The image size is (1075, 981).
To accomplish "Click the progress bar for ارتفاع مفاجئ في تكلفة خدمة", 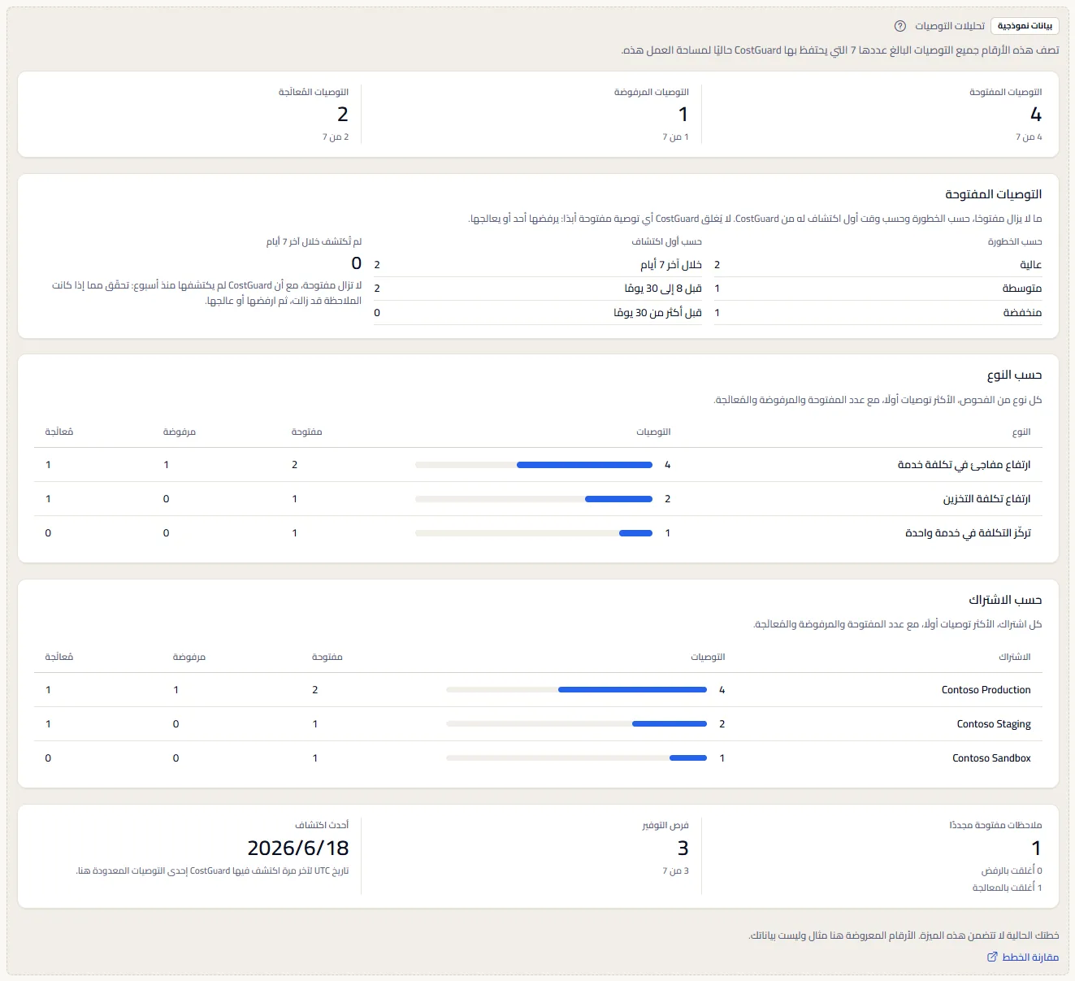I will (x=534, y=465).
